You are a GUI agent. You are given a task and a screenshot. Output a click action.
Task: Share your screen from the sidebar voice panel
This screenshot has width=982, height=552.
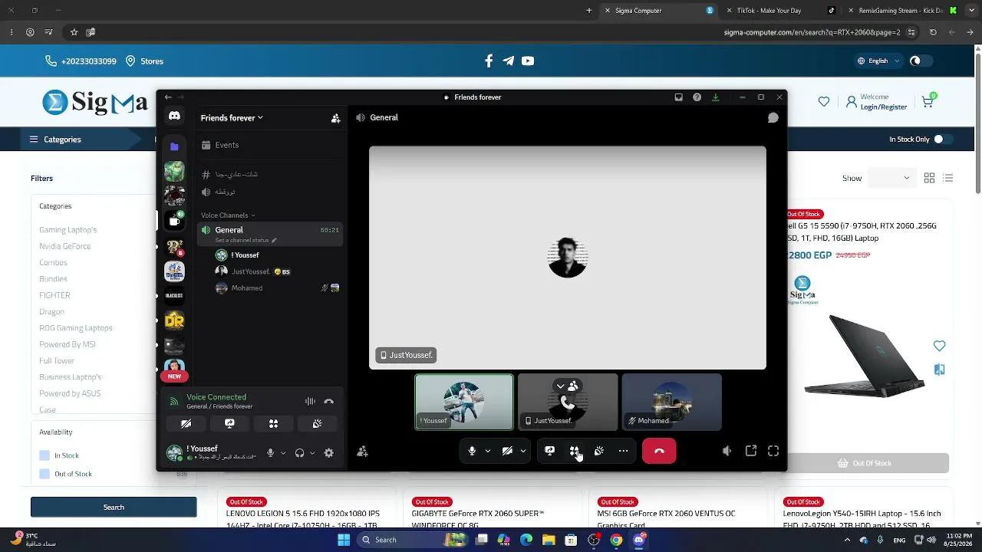tap(229, 423)
